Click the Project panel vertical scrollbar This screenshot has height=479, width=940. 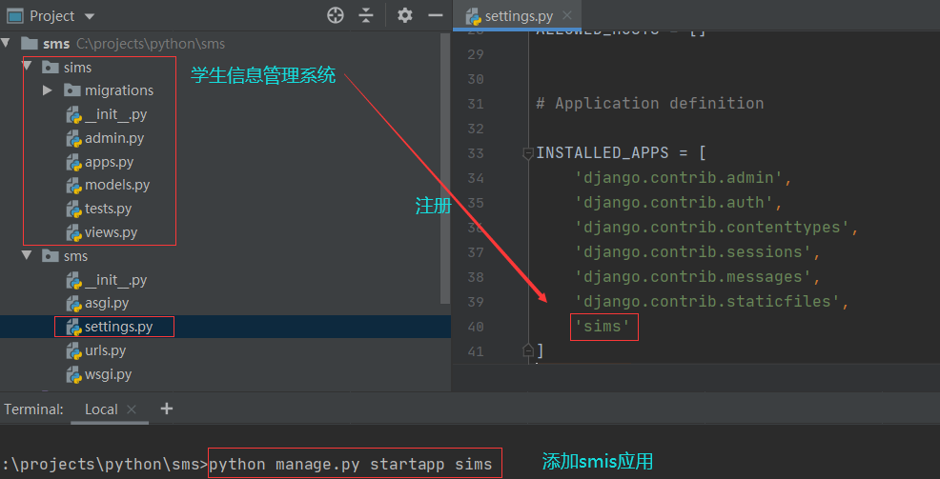(x=445, y=168)
